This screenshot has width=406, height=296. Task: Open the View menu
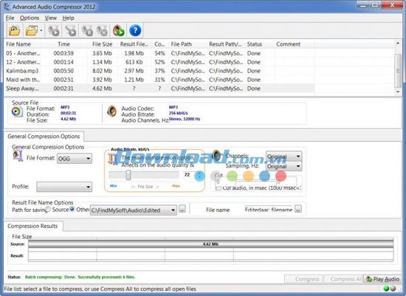(50, 18)
